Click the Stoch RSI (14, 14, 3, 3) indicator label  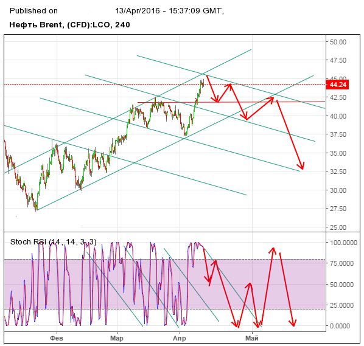point(53,242)
